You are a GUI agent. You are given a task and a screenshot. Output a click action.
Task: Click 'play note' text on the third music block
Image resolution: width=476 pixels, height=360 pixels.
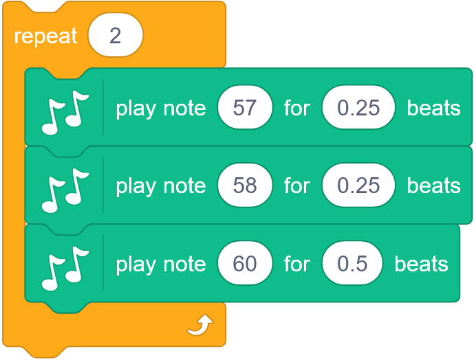point(161,265)
